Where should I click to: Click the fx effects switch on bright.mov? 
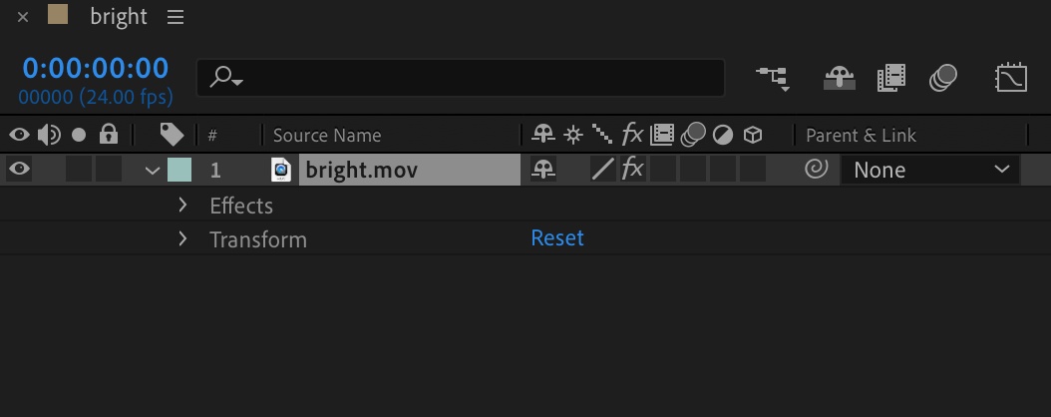(632, 170)
